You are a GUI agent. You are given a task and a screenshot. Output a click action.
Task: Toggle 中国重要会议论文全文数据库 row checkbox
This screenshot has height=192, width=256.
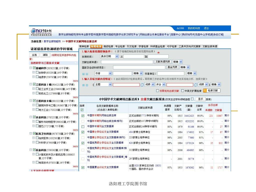point(83,167)
